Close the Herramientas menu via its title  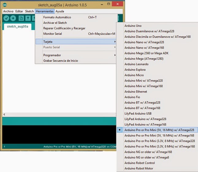(x=45, y=11)
